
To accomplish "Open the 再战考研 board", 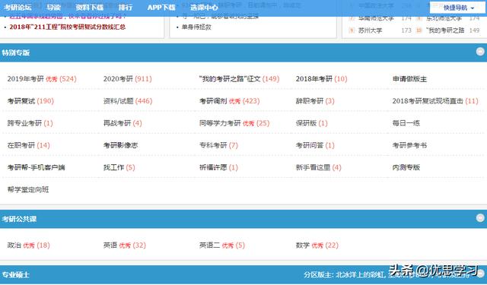I will point(117,123).
